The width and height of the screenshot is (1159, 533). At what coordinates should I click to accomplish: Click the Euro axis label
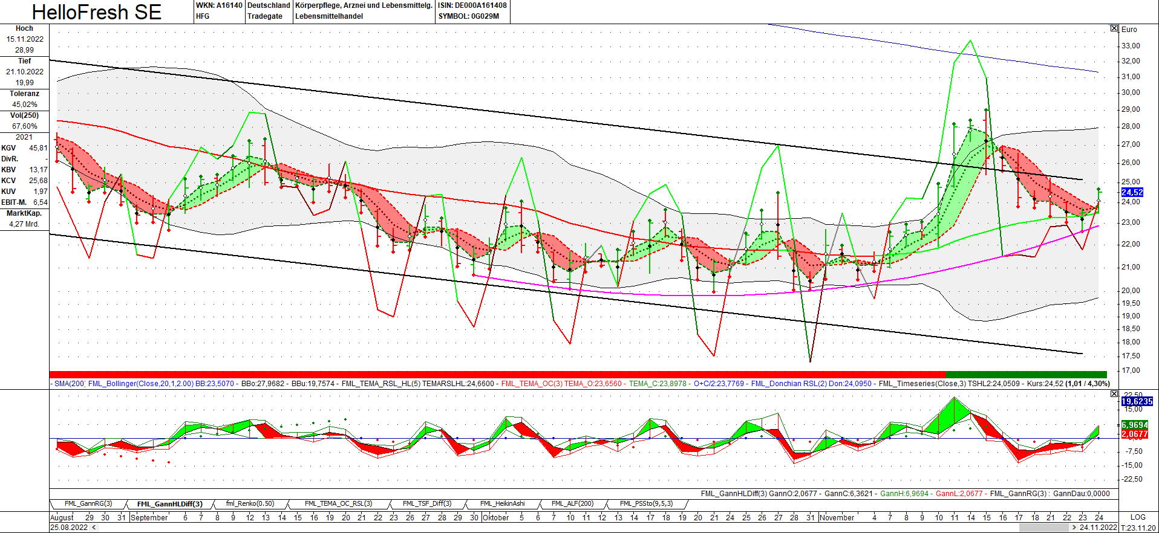1129,29
